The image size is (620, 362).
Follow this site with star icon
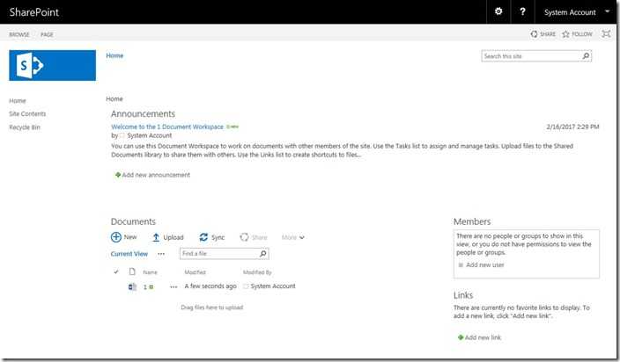(x=578, y=34)
